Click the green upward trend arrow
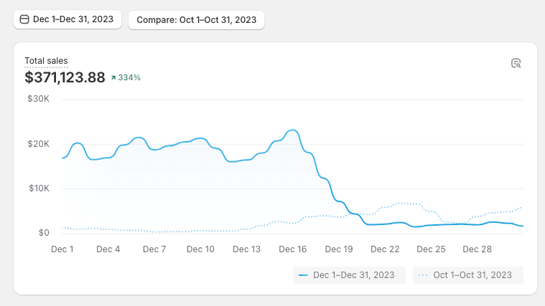Image resolution: width=545 pixels, height=306 pixels. tap(113, 77)
